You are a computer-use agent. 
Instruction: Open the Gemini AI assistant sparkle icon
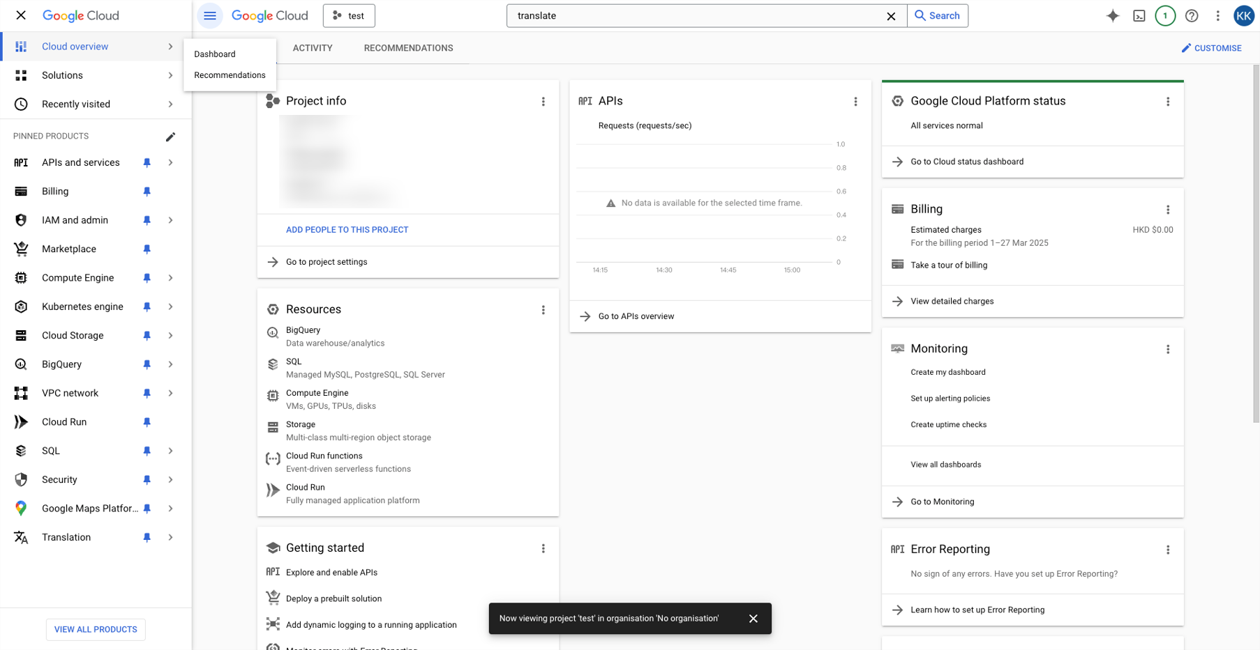[x=1113, y=16]
